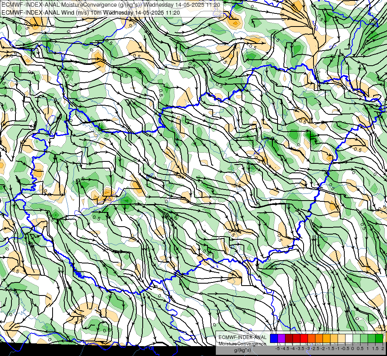Screen dimensions: 387x356
Task: Click the '-1' legend scale label
Action: pyautogui.click(x=338, y=348)
